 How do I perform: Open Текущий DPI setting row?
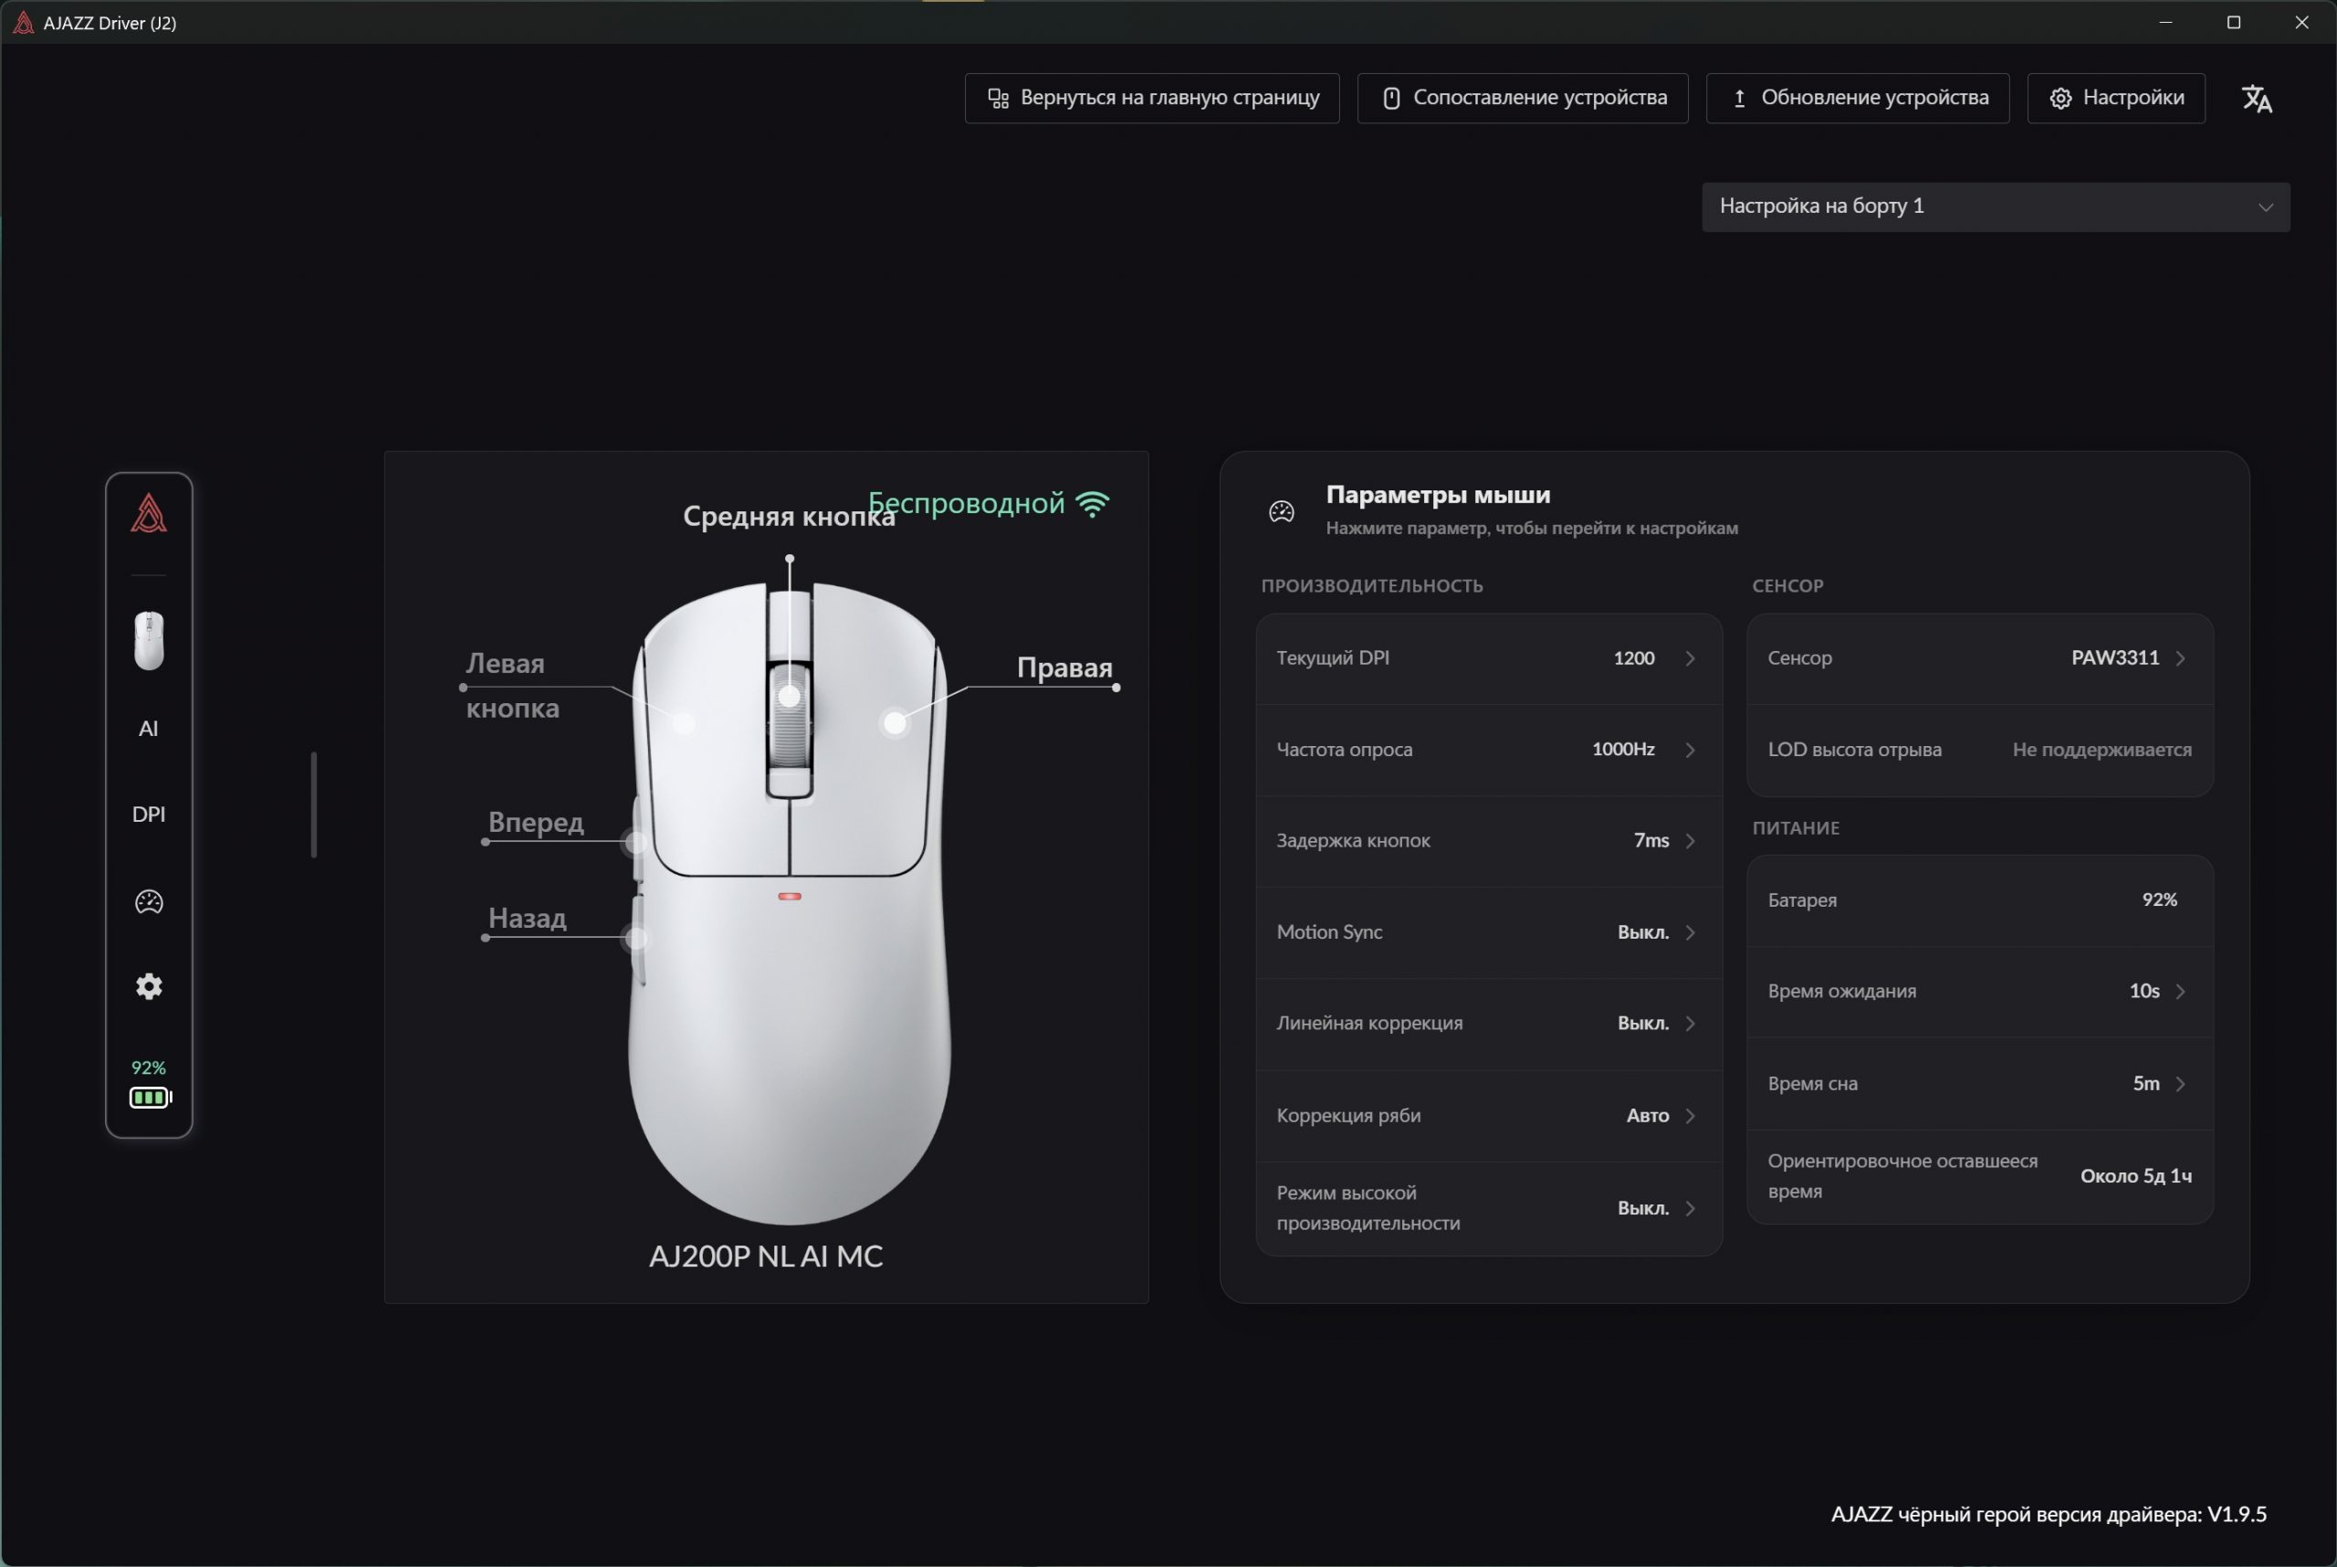click(1489, 658)
